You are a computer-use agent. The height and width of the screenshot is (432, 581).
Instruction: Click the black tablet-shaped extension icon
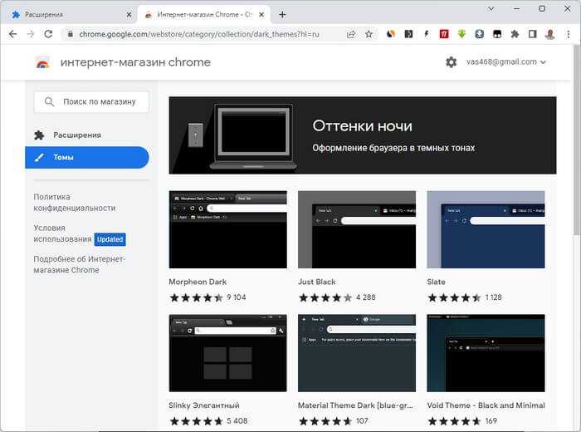click(497, 34)
